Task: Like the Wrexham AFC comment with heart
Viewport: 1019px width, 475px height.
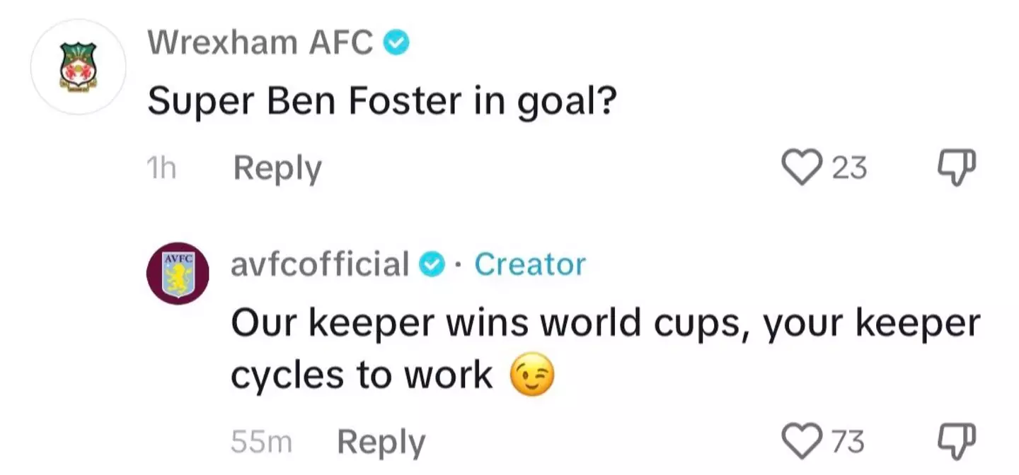Action: pyautogui.click(x=801, y=169)
